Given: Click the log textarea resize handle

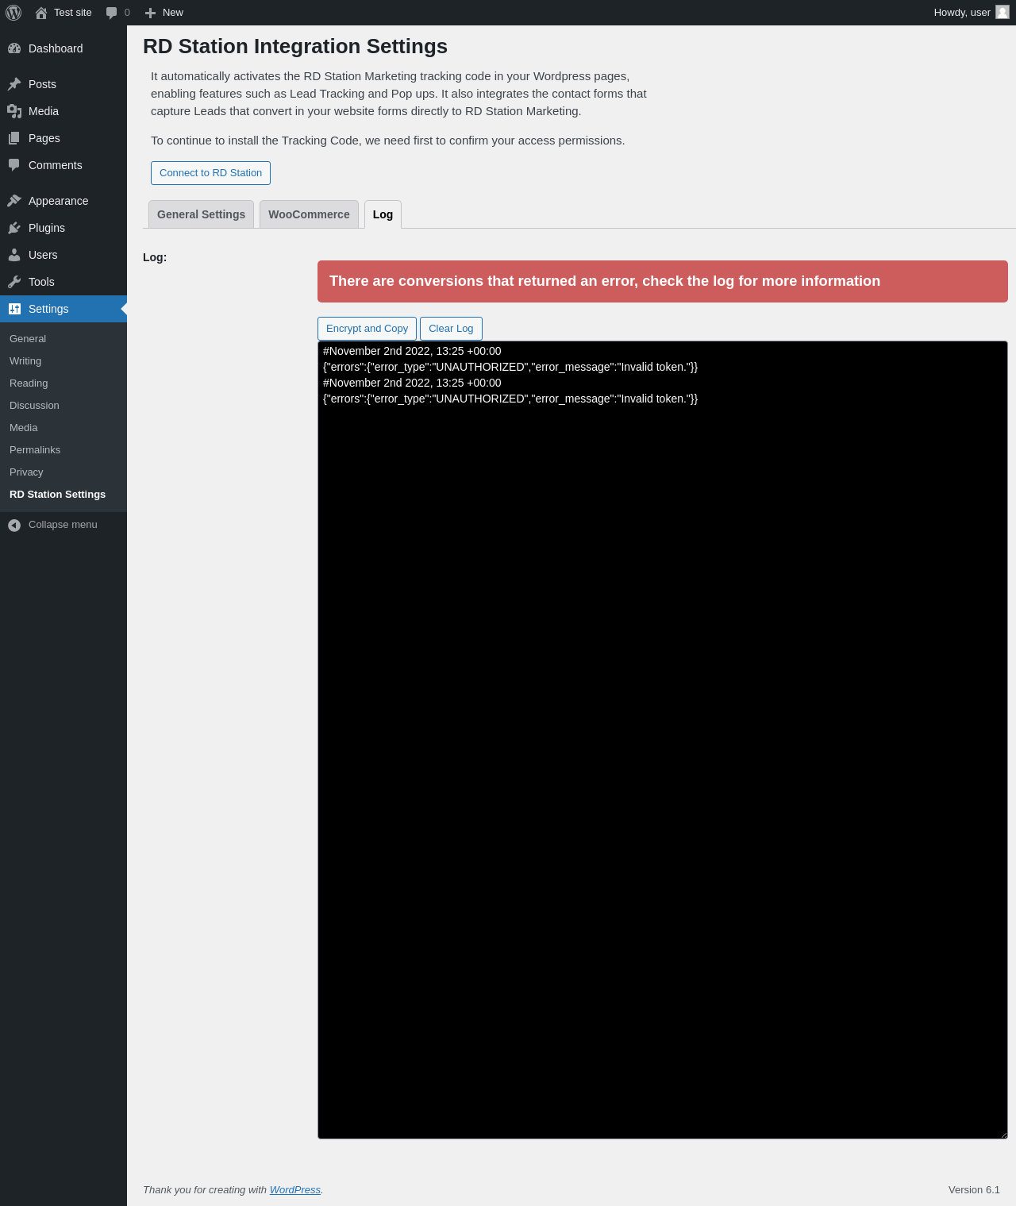Looking at the screenshot, I should pyautogui.click(x=1003, y=1134).
